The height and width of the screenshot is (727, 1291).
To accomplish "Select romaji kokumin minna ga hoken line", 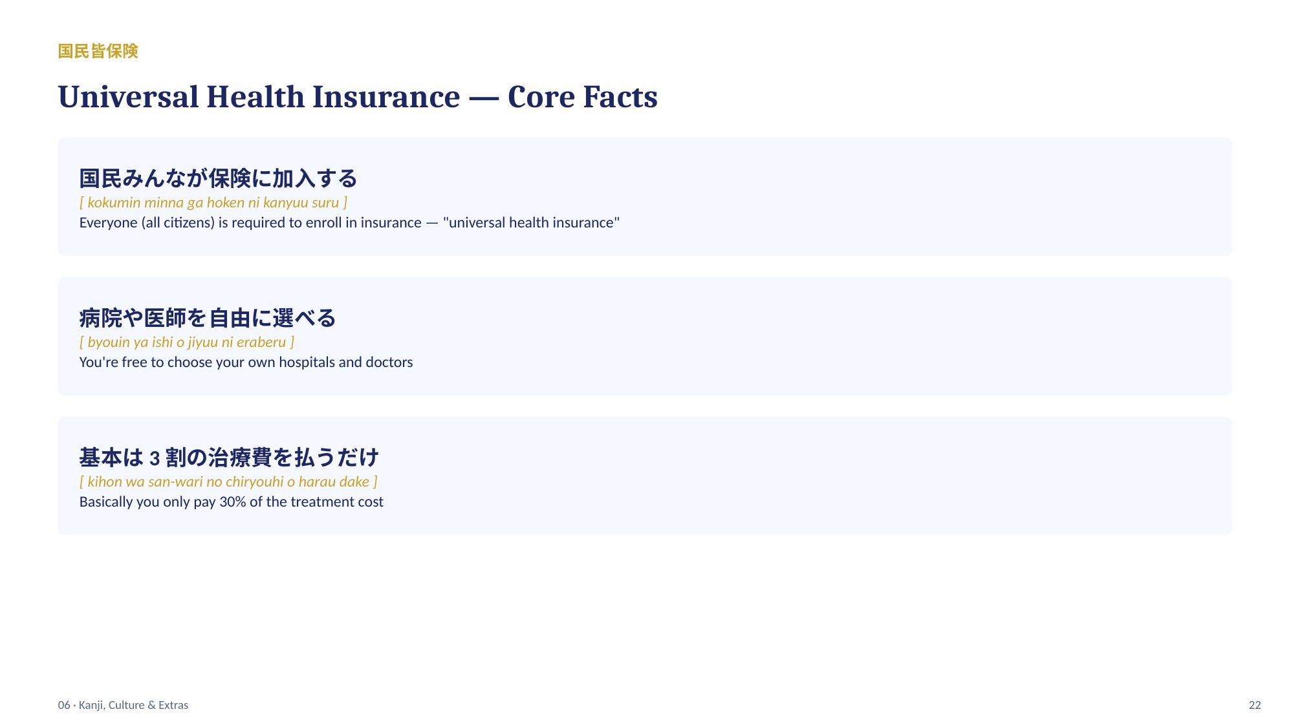I will click(213, 202).
